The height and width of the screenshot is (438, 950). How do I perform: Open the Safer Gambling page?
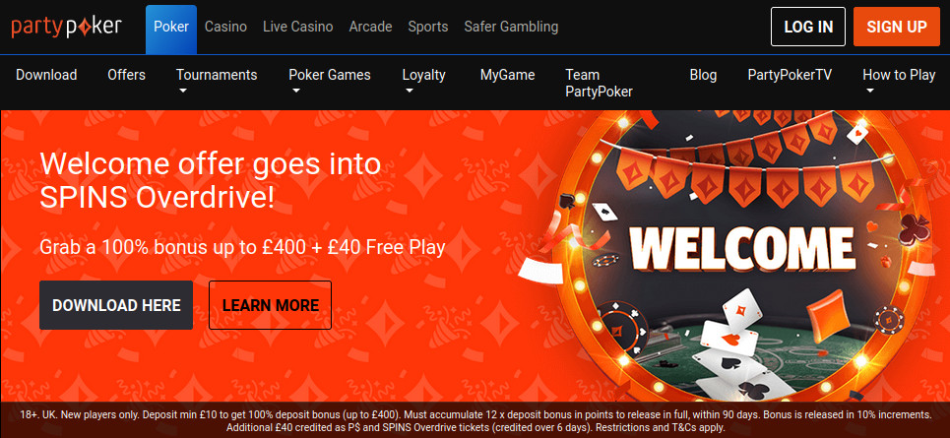tap(511, 28)
